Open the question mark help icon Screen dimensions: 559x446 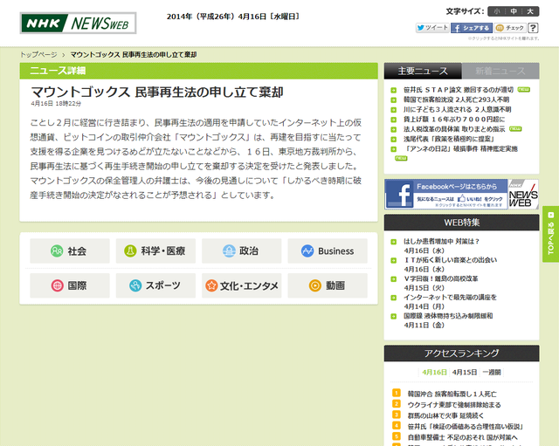pos(533,28)
